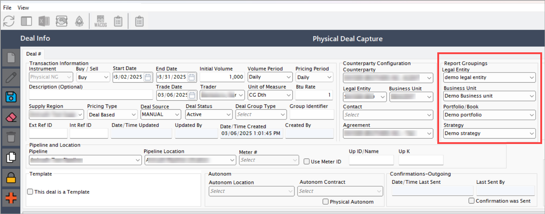Screen dimensions: 545x214
Task: Enable the Use Meter ID checkbox
Action: (x=307, y=162)
